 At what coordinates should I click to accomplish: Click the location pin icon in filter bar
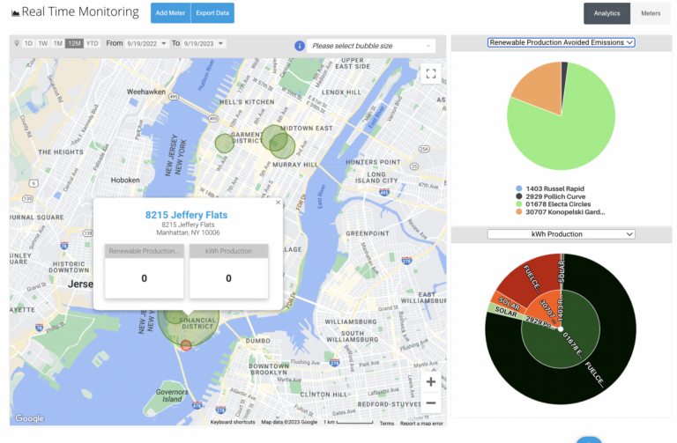point(16,43)
